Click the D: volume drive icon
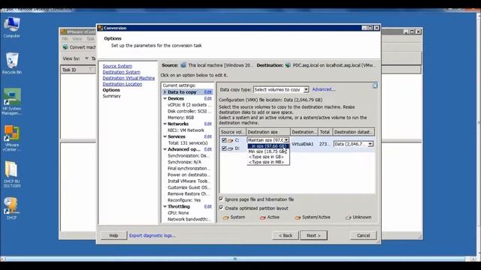The height and width of the screenshot is (270, 481). pos(231,148)
